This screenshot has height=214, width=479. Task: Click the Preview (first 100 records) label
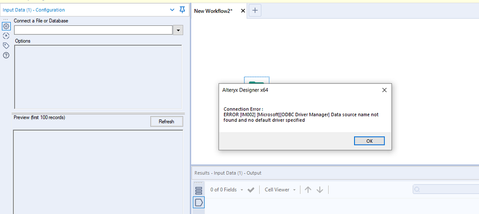(39, 117)
